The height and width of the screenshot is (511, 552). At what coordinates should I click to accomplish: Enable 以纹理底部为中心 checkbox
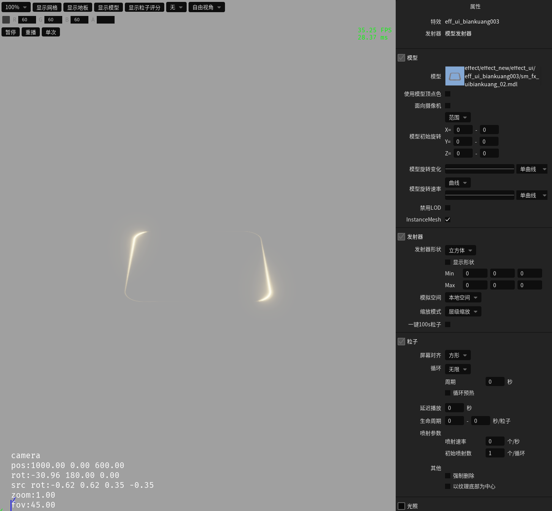(x=448, y=486)
